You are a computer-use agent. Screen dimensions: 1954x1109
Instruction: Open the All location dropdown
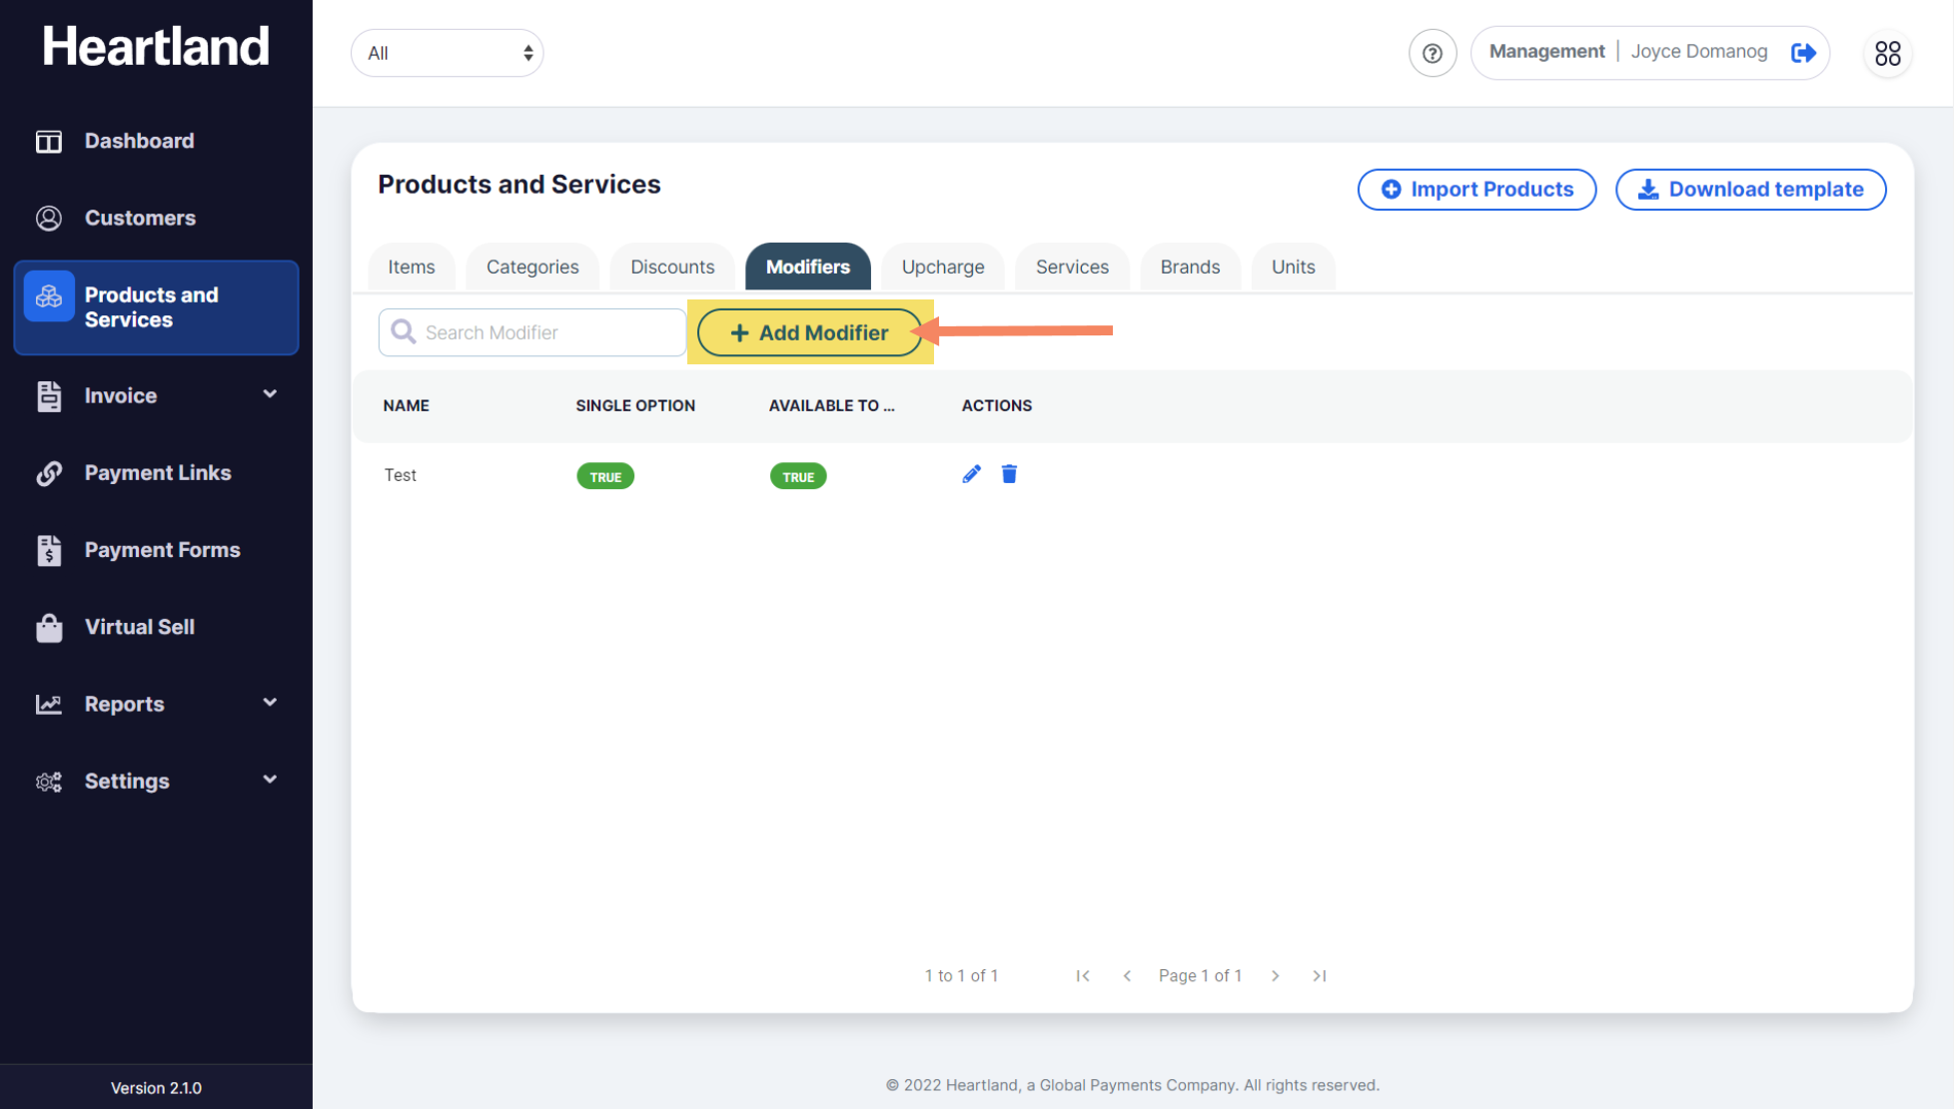pos(447,53)
